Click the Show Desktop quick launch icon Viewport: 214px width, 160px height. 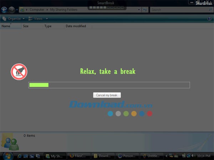(26, 156)
